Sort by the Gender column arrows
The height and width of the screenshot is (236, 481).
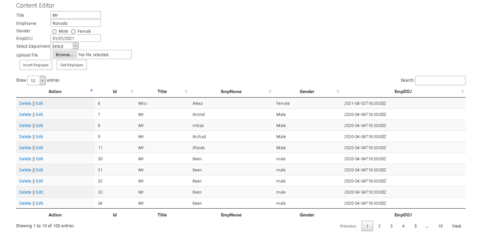click(x=338, y=92)
